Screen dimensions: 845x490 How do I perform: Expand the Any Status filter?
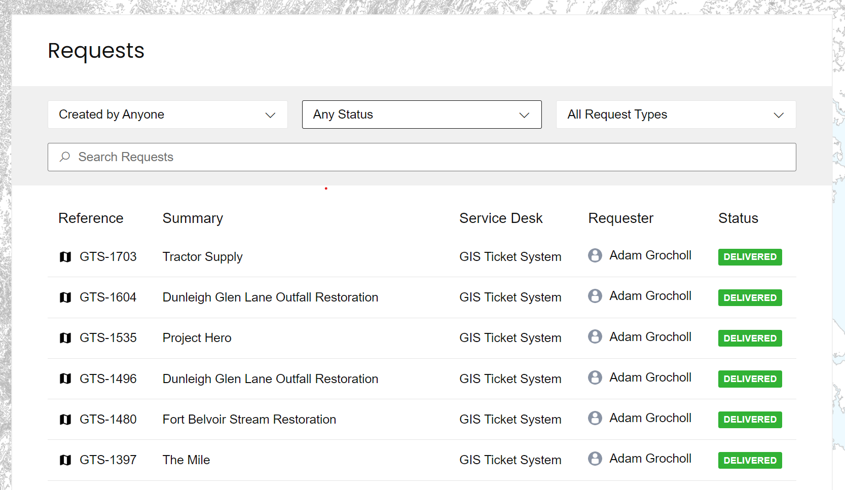tap(421, 115)
